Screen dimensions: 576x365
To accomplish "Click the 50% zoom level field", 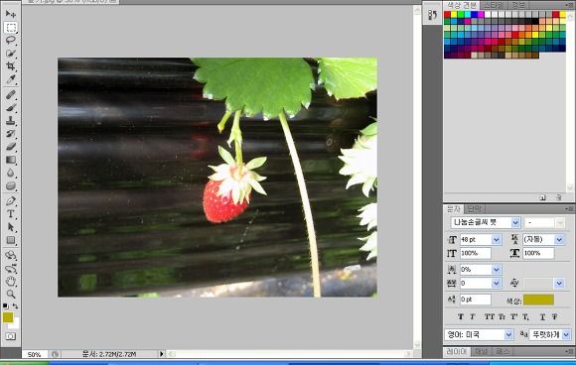I will [x=34, y=354].
